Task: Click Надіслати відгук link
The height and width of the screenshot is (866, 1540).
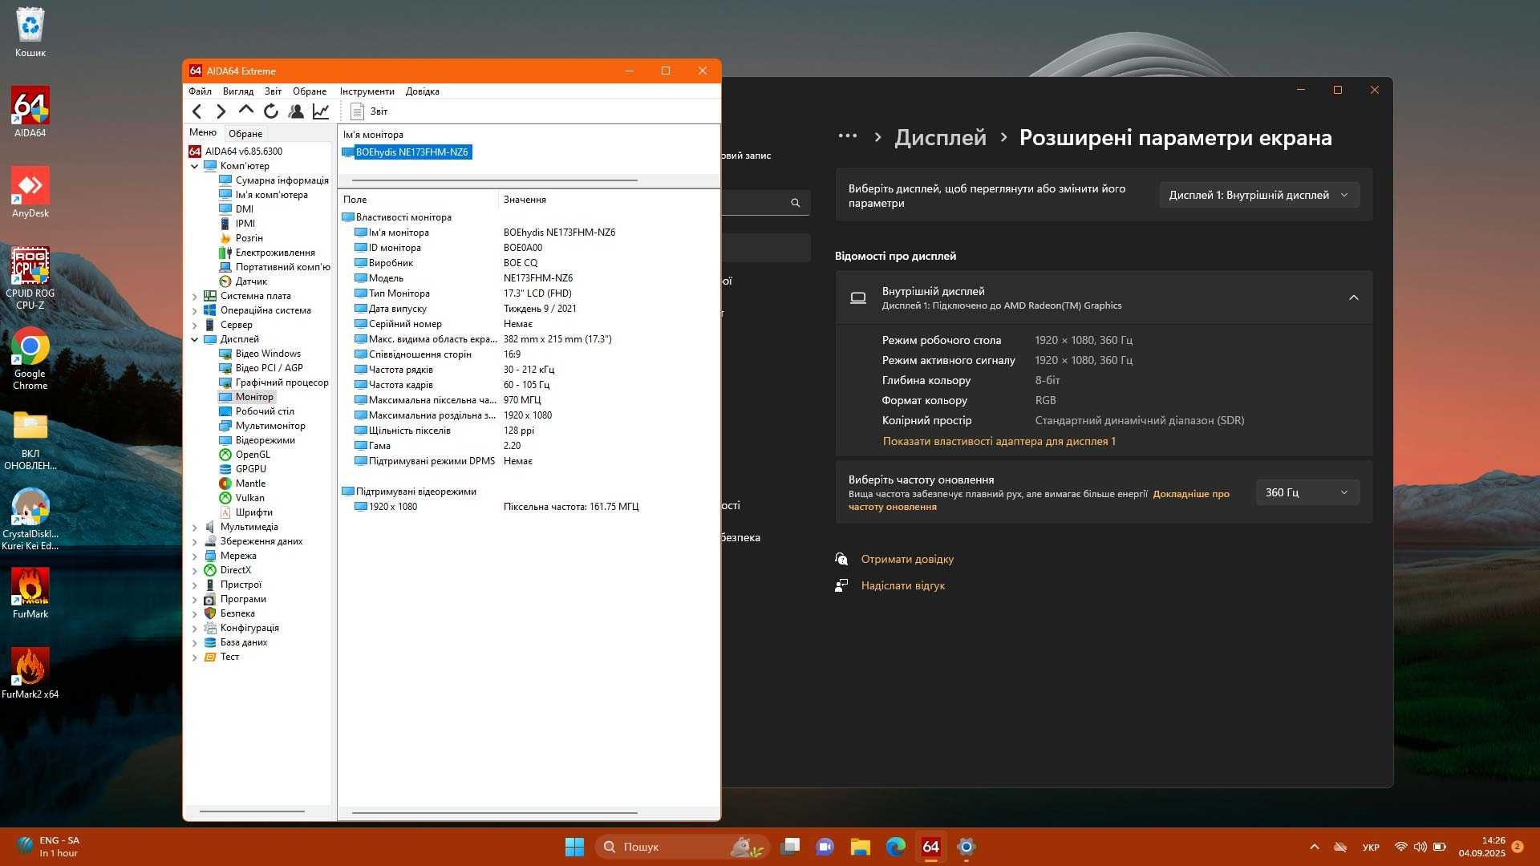Action: (902, 585)
